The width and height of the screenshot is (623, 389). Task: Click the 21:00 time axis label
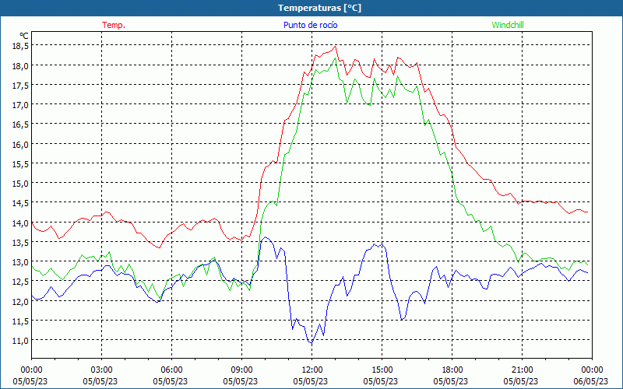(x=522, y=370)
